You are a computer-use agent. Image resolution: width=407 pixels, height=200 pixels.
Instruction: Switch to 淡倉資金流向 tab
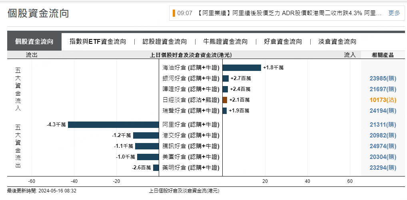[x=337, y=42]
